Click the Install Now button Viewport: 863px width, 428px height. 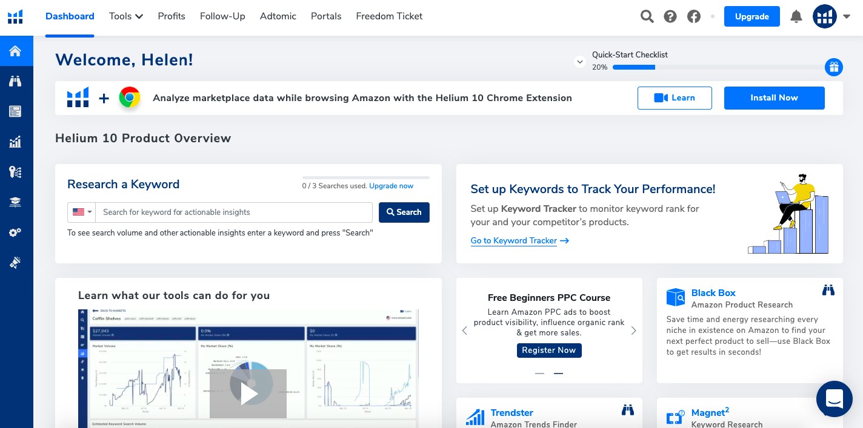[x=775, y=97]
